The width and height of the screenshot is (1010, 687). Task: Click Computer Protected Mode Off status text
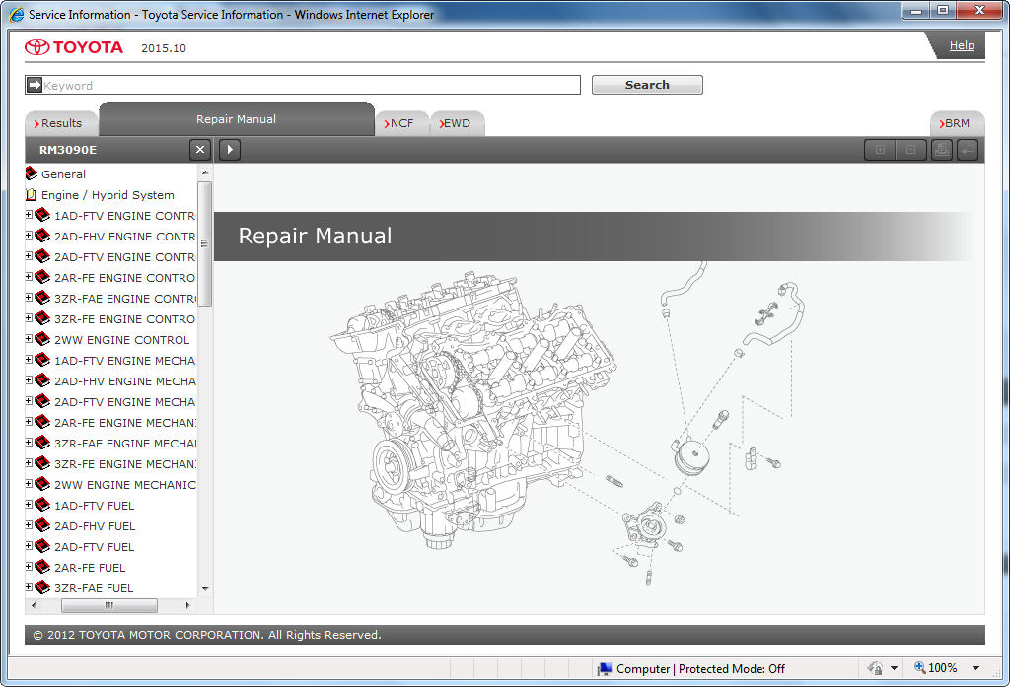point(700,669)
